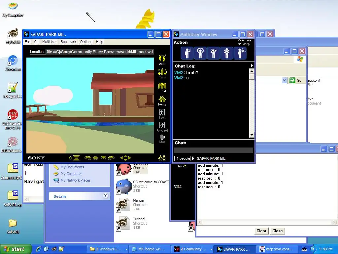Trigger the goodbye wave action
This screenshot has width=338, height=254.
(240, 53)
